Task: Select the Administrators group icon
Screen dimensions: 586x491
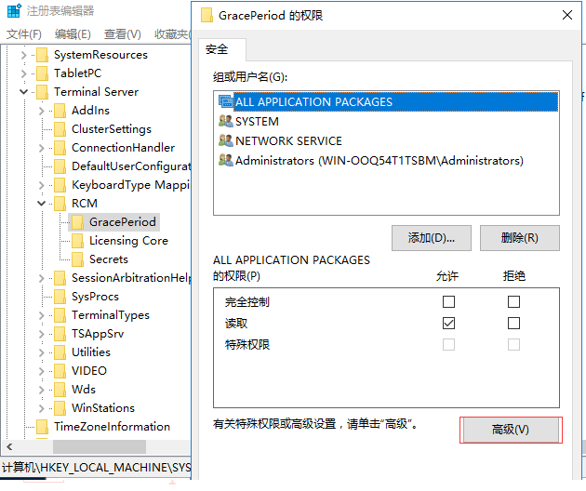Action: point(225,161)
